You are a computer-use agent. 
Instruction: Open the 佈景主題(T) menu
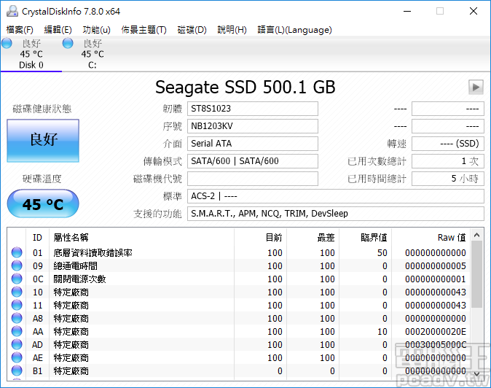[144, 30]
